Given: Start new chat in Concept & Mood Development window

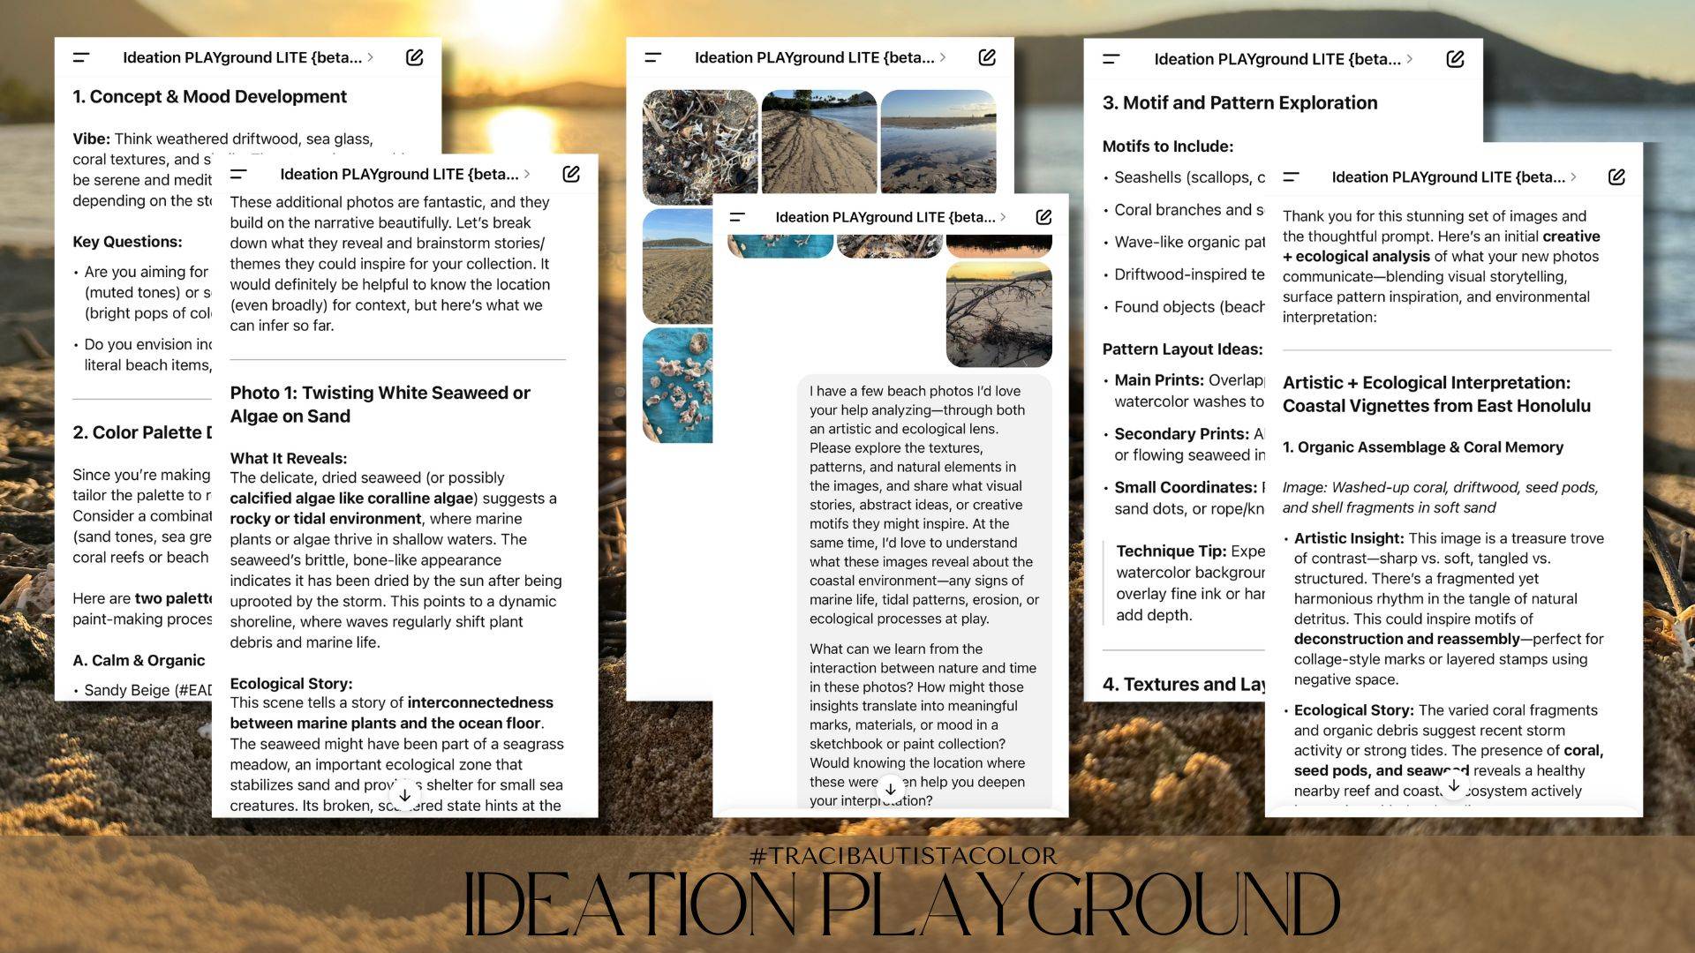Looking at the screenshot, I should coord(414,57).
